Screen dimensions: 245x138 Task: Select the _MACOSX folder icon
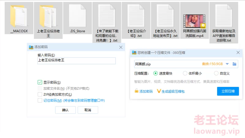19,16
